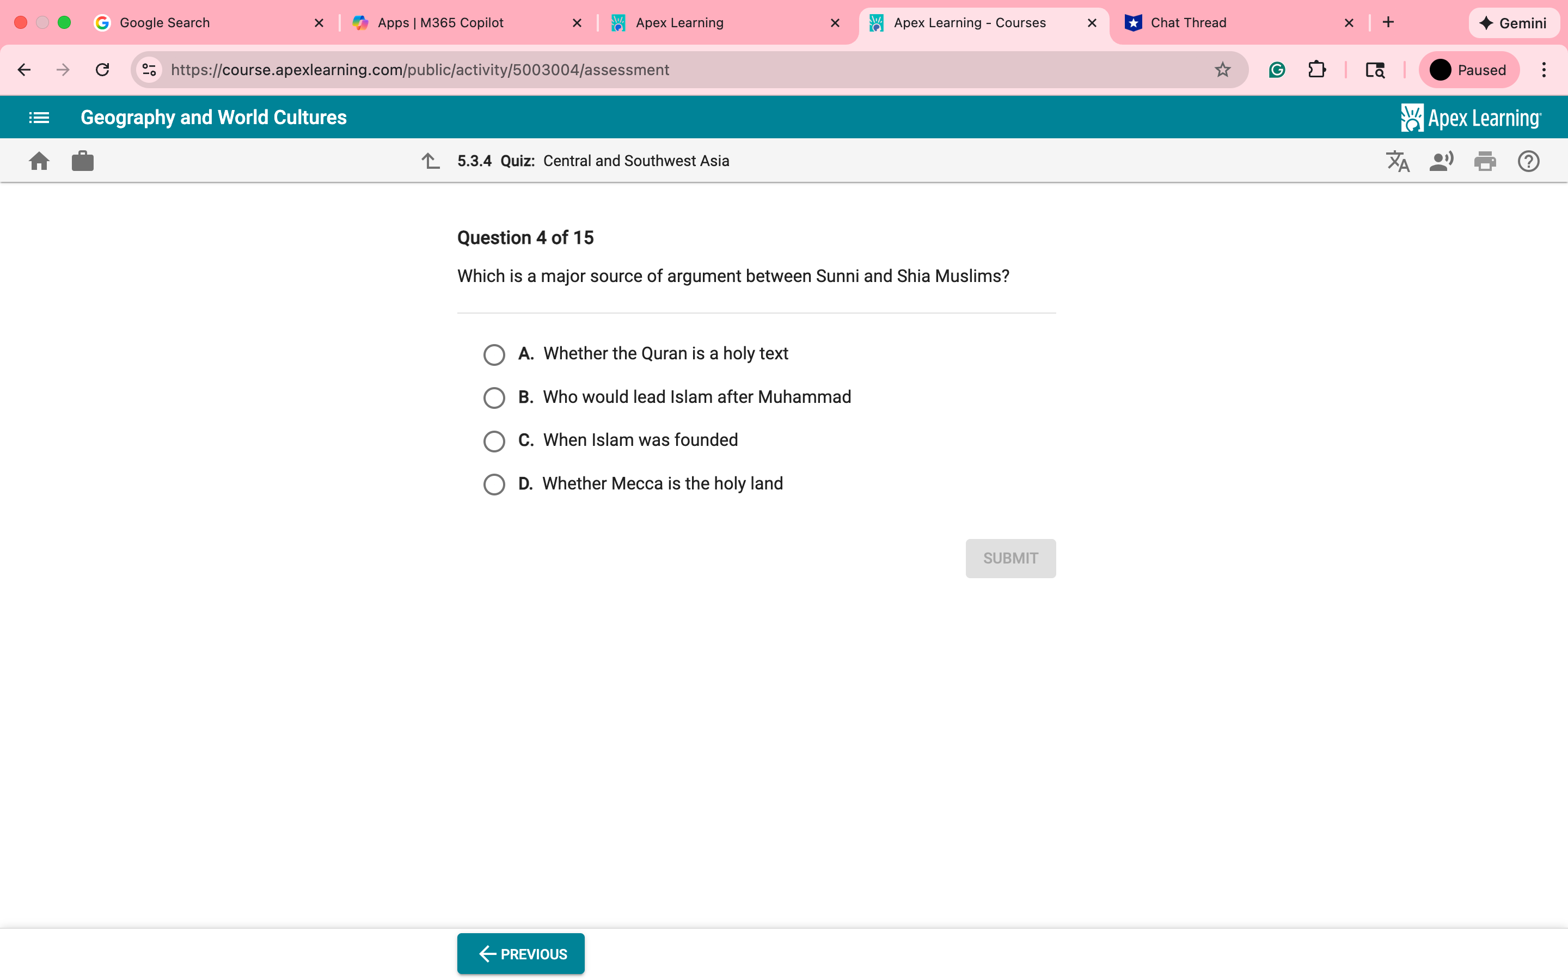Pick answer D about Mecca
Image resolution: width=1568 pixels, height=980 pixels.
pyautogui.click(x=494, y=484)
